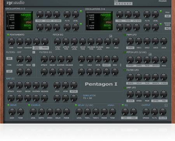
Task: Click the Filter 1 Cutoff knob
Action: point(20,58)
